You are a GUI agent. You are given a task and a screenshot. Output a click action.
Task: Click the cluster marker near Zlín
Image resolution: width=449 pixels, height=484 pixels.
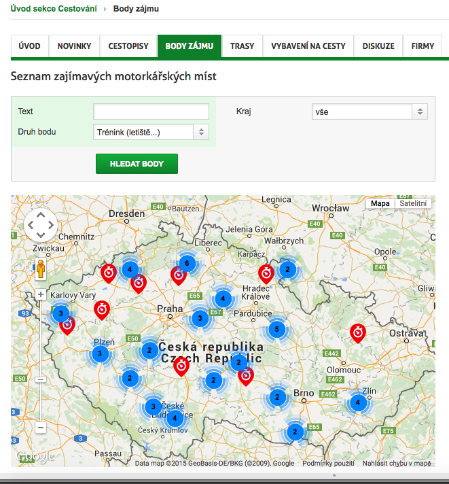pyautogui.click(x=358, y=402)
